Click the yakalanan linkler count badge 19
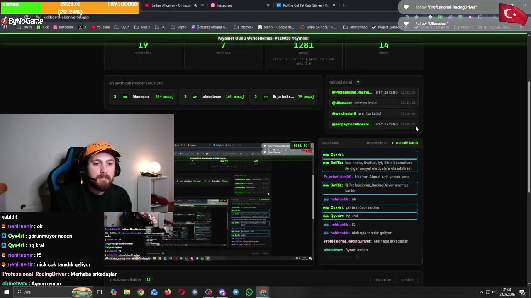Viewport: 531px width, 298px height. 148,280
